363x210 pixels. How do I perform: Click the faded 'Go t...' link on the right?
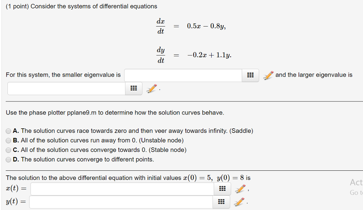point(356,193)
